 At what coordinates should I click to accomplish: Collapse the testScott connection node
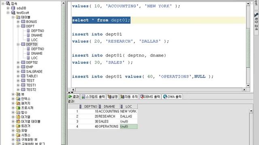[8, 12]
